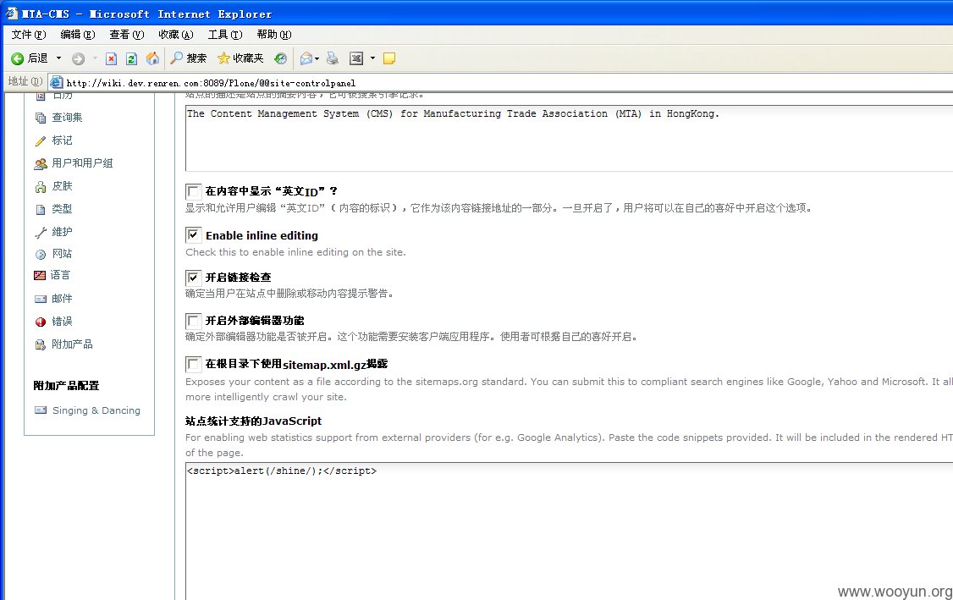Click the History icon in toolbar
This screenshot has height=600, width=953.
click(x=280, y=58)
